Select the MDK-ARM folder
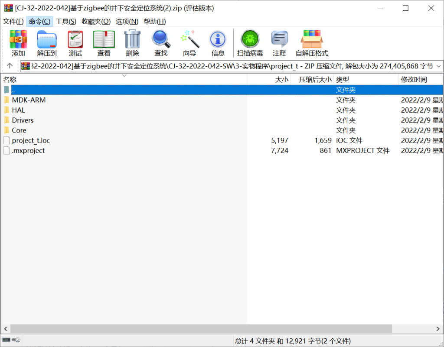Screen dimensions: 444x347 [x=29, y=100]
